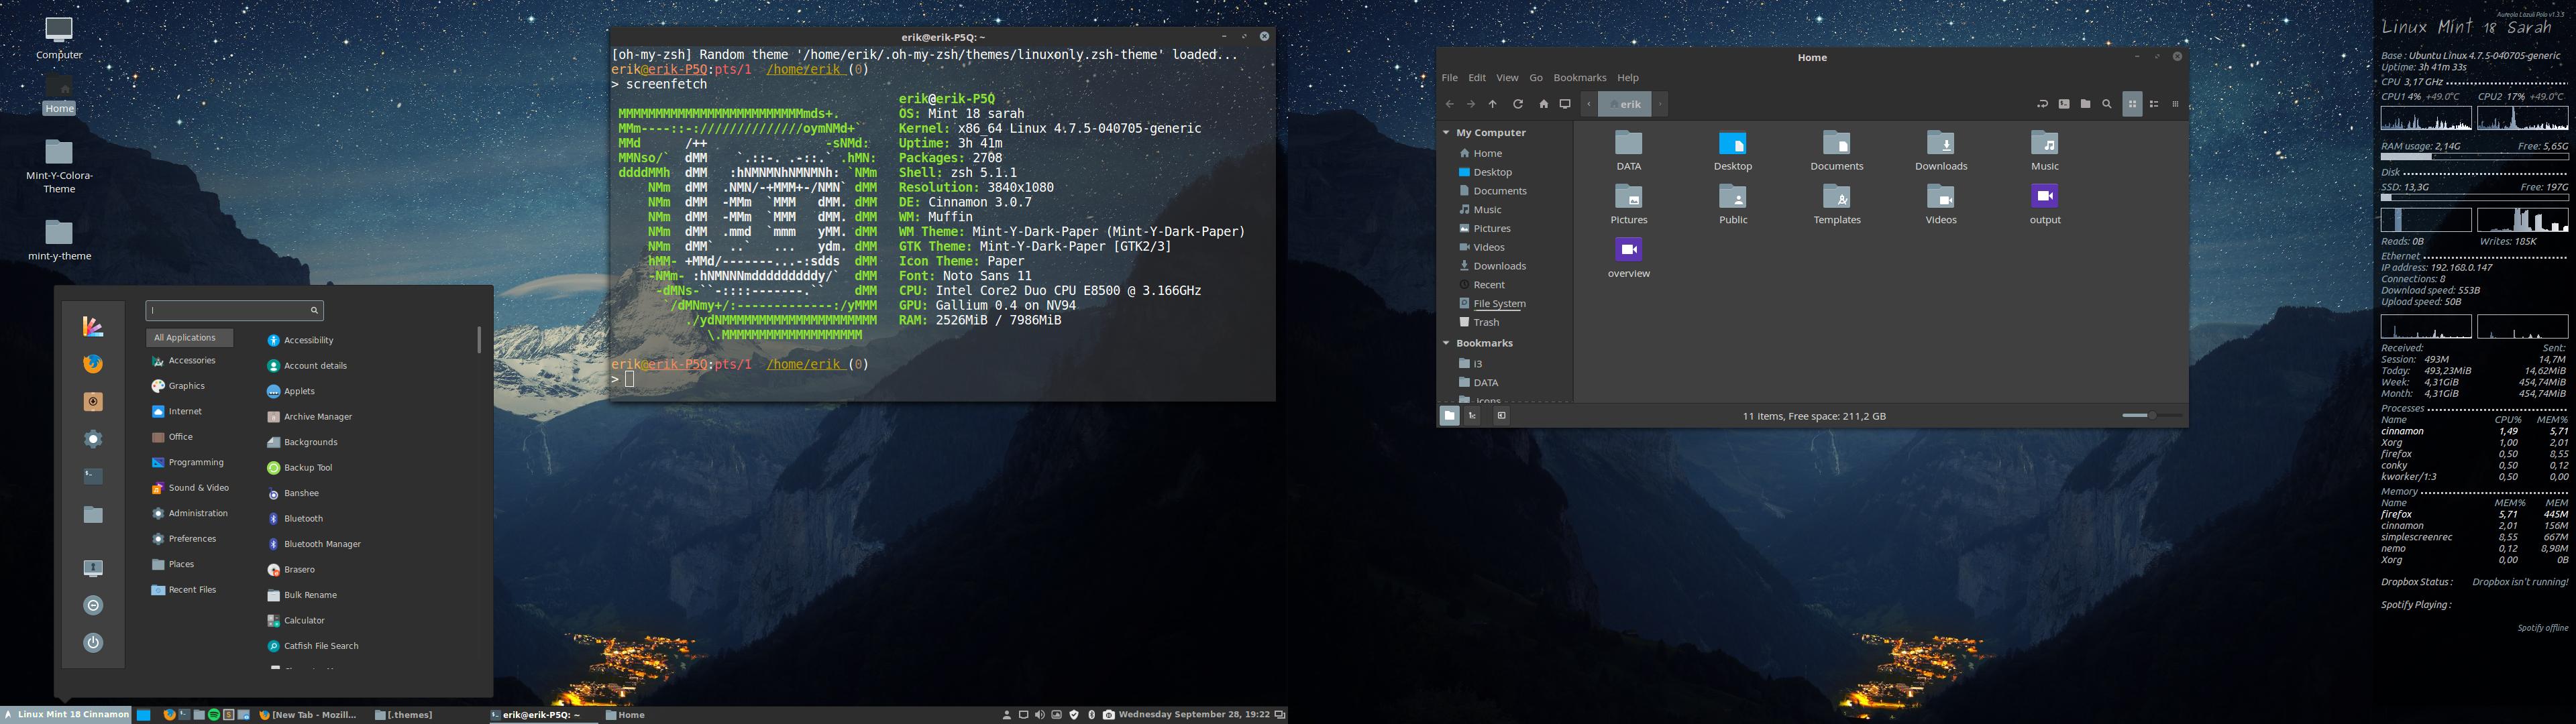2576x724 pixels.
Task: Click the reload button in Nemo toolbar
Action: [x=1517, y=104]
